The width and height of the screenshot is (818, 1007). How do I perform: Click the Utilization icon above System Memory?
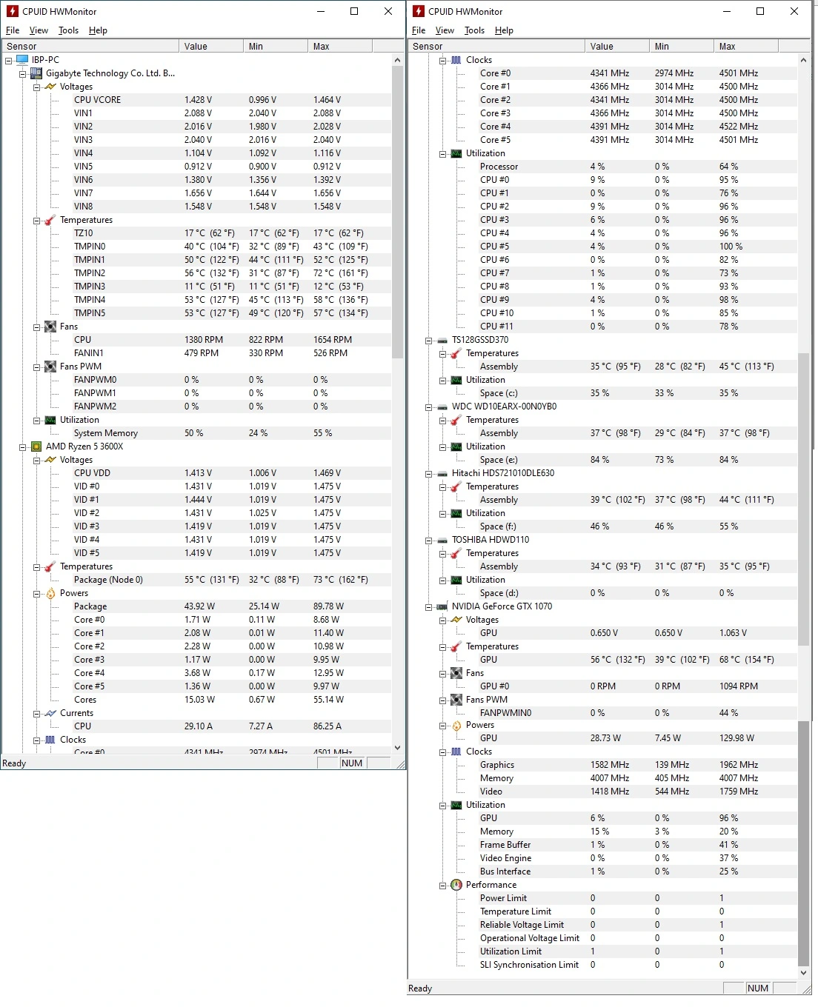coord(50,420)
